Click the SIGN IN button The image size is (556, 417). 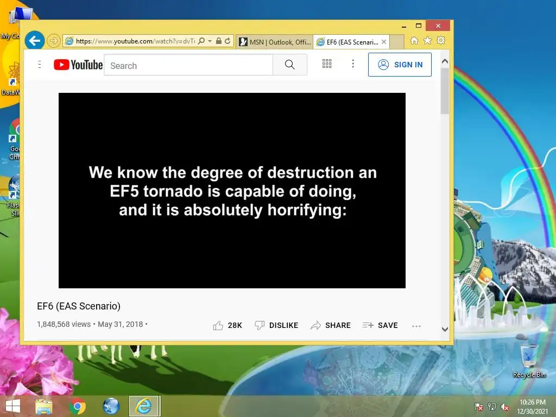coord(400,65)
